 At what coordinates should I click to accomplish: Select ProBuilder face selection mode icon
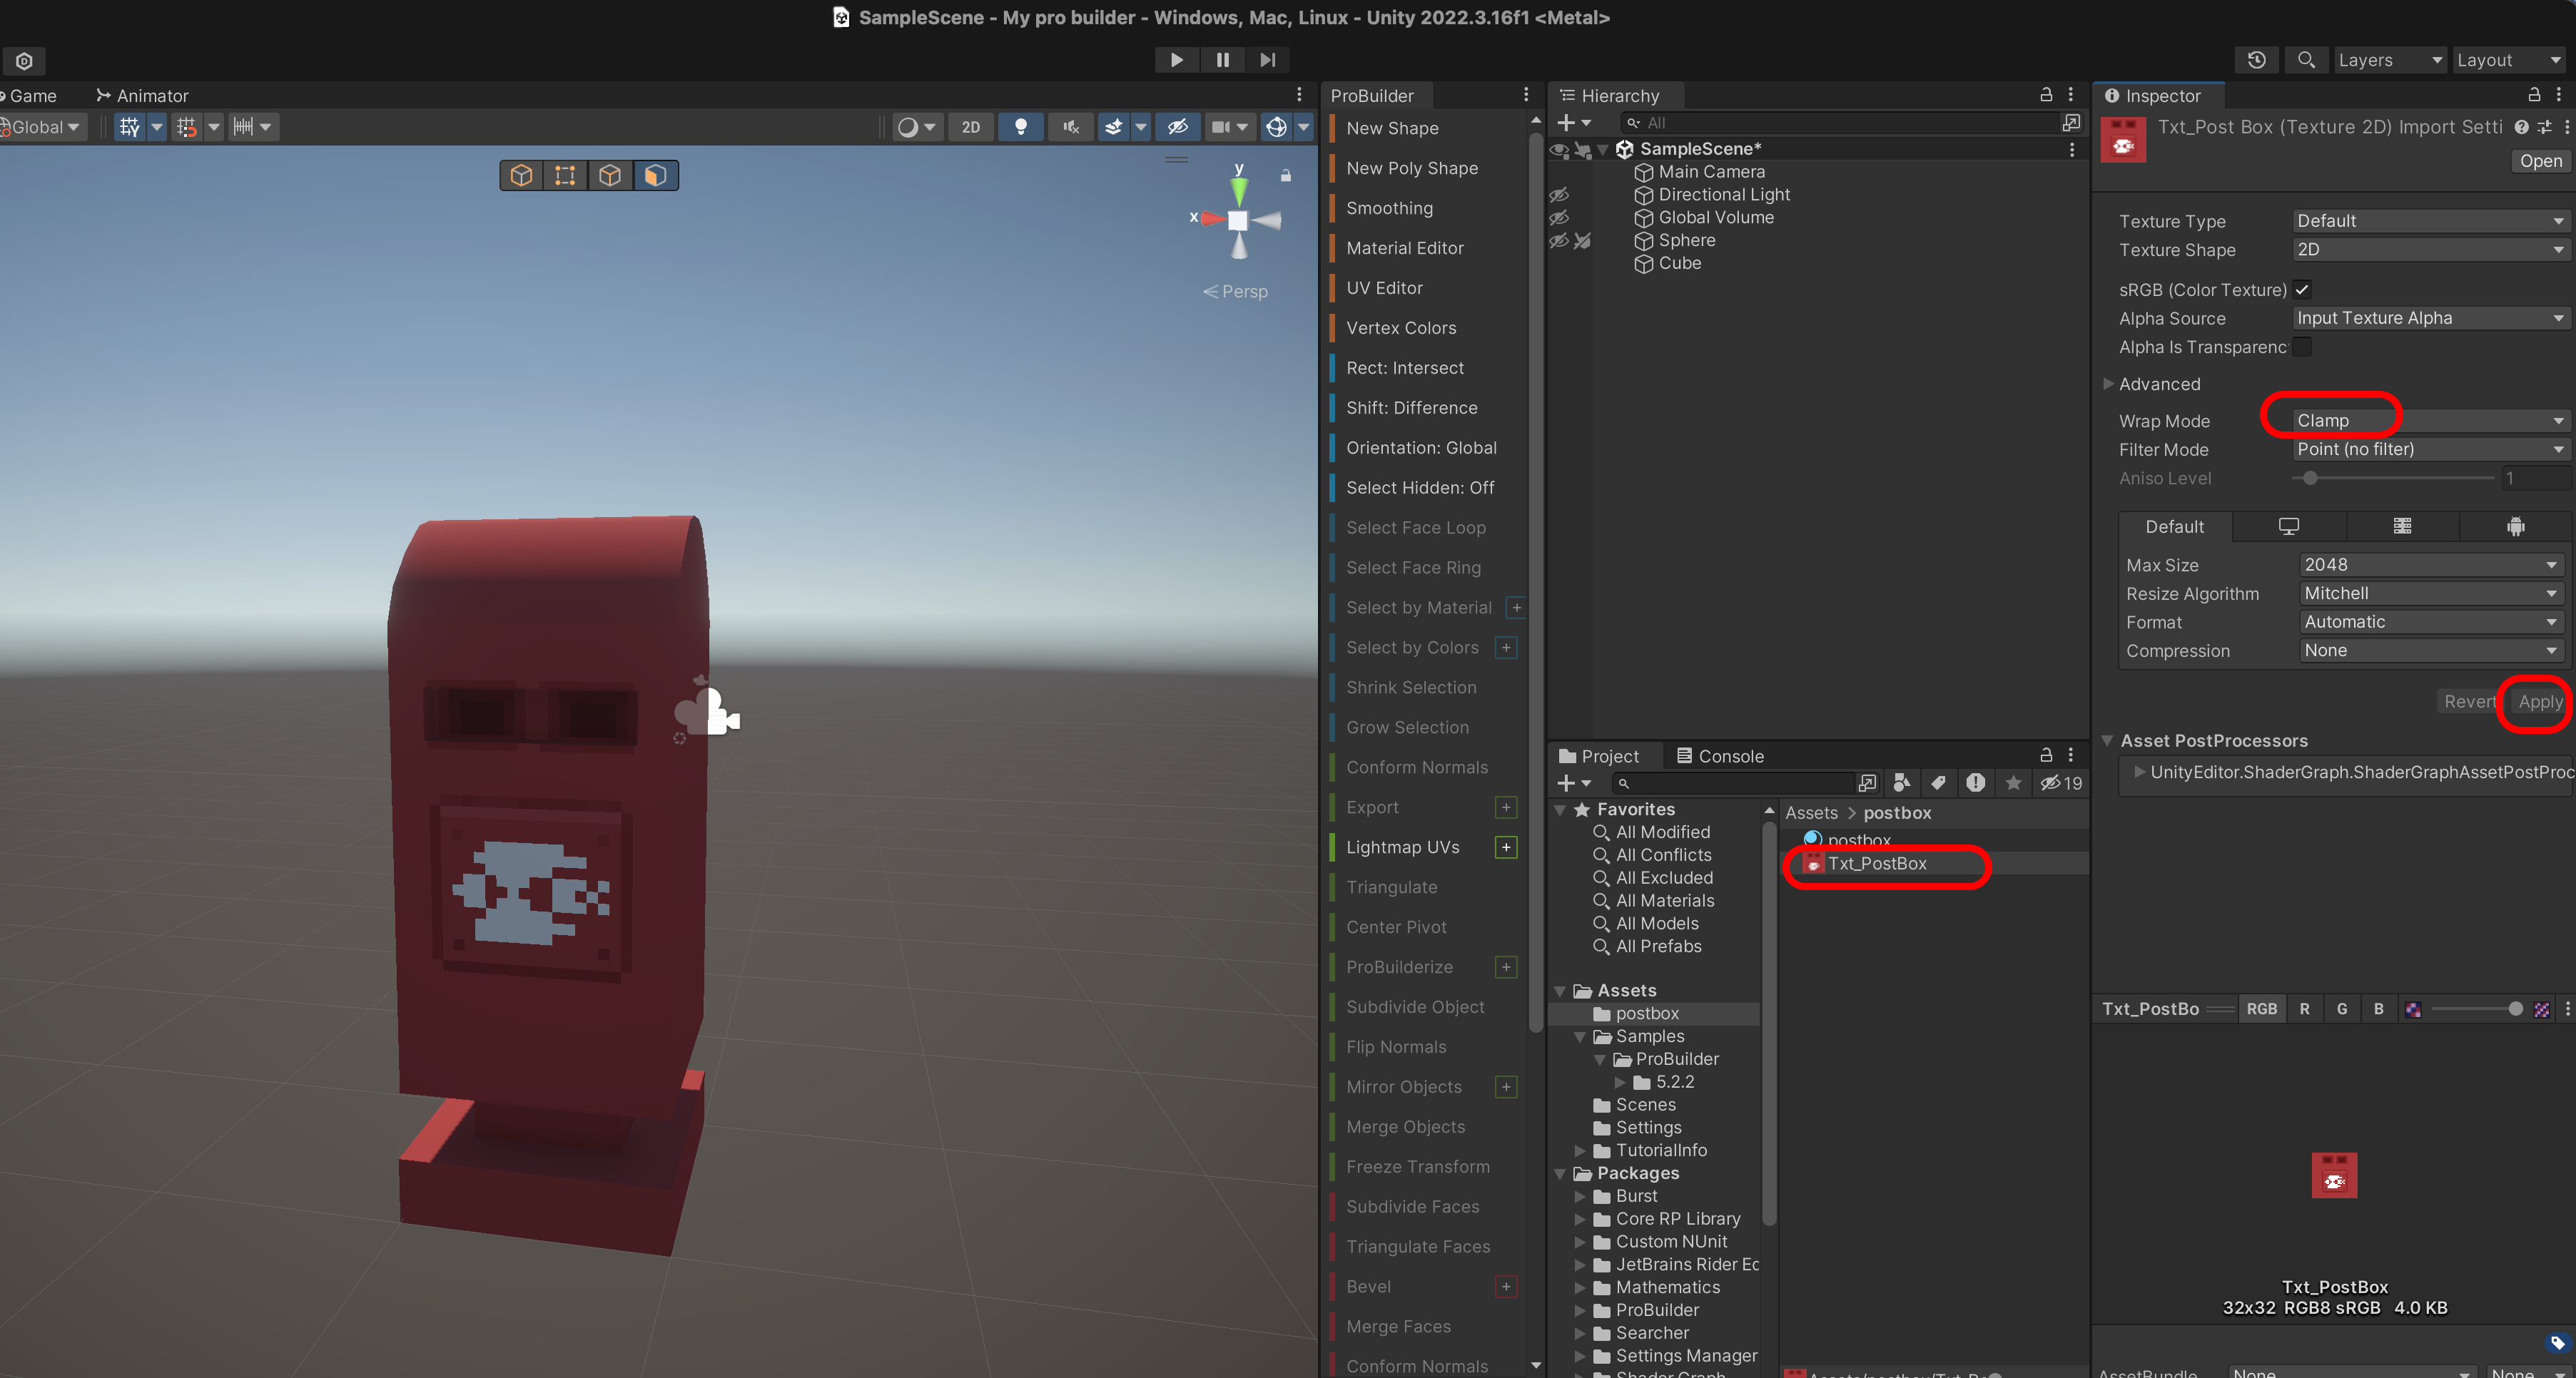(x=654, y=176)
